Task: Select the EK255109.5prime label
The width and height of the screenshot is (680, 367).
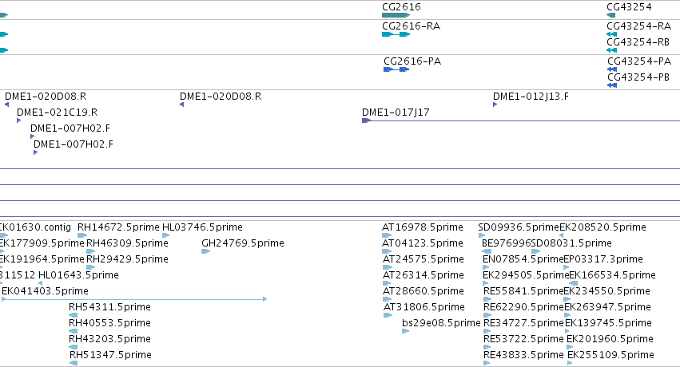Action: (x=610, y=355)
